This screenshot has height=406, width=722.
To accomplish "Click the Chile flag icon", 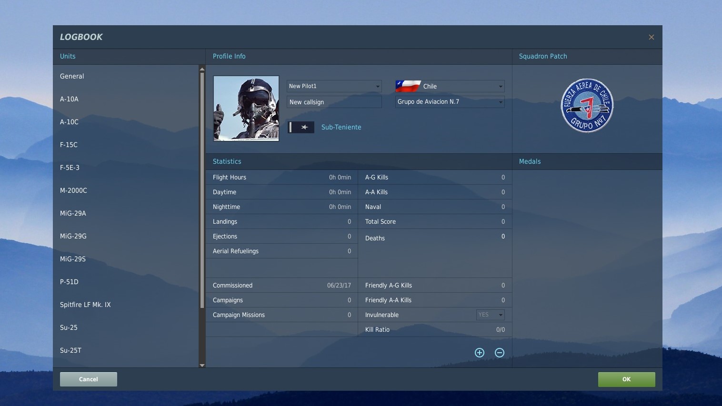I will [408, 86].
